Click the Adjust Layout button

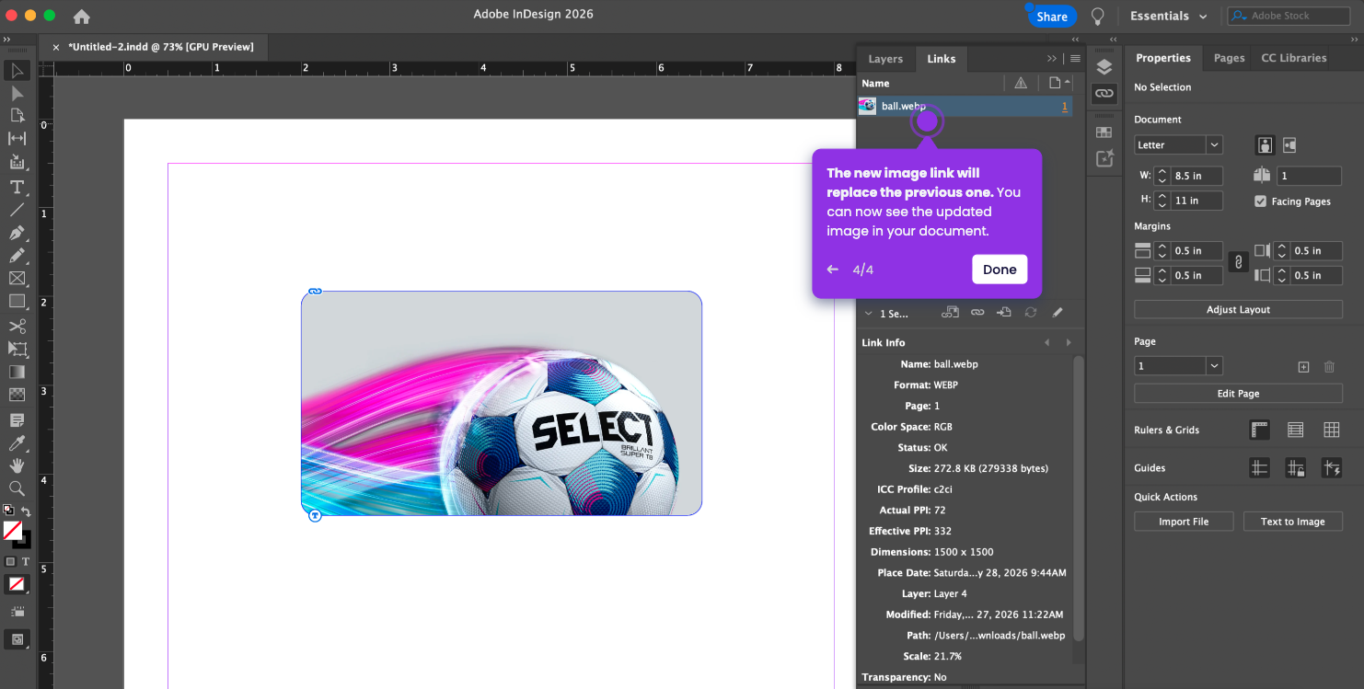tap(1238, 310)
